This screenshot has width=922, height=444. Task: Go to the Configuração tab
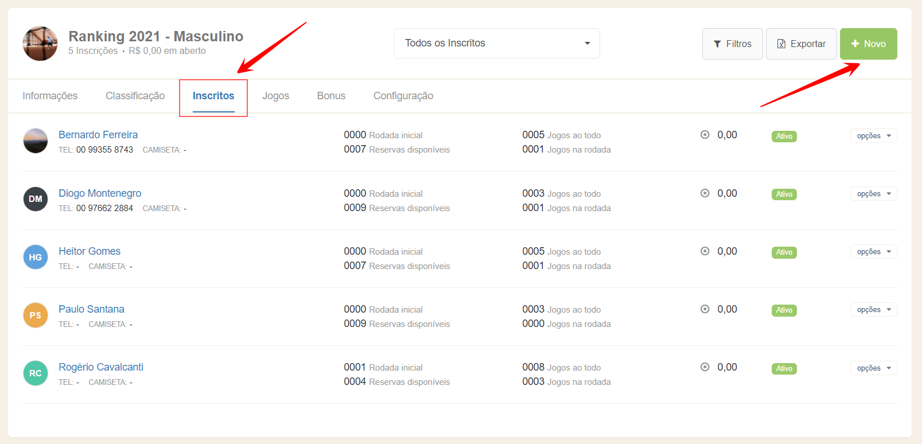pos(403,96)
